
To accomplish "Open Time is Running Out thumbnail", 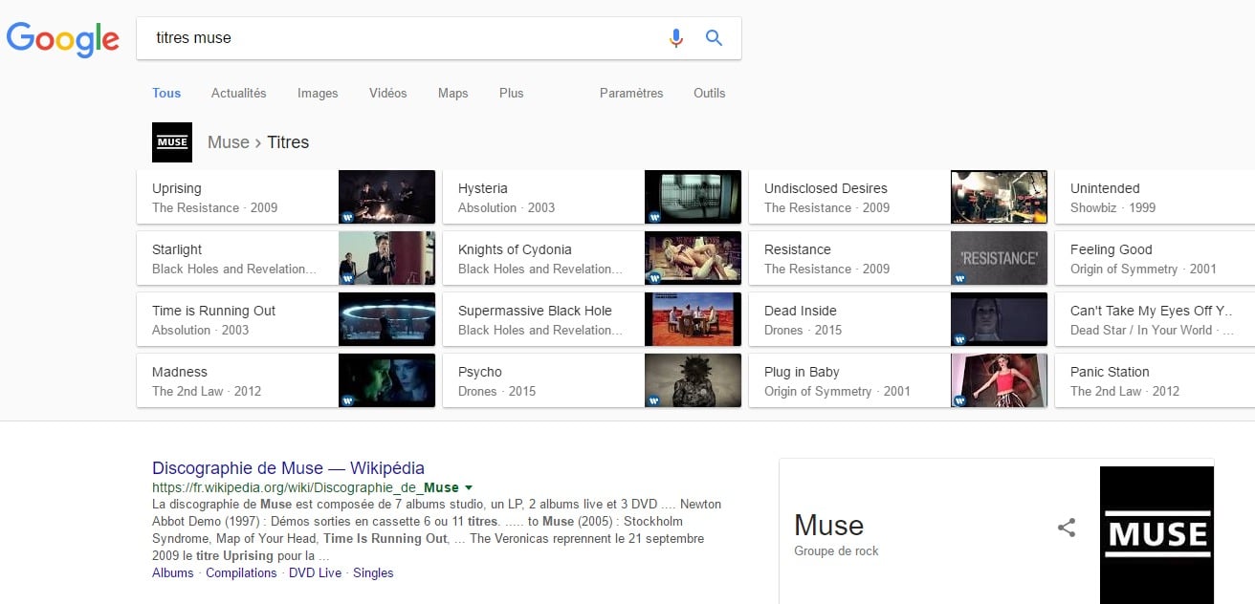I will click(x=386, y=319).
